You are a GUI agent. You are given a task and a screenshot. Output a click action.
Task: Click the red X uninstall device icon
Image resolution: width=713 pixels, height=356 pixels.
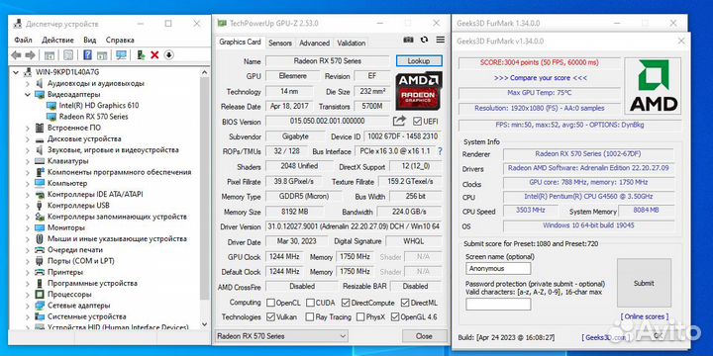click(x=154, y=55)
